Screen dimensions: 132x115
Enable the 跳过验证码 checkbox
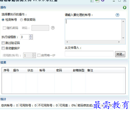pyautogui.click(x=3, y=43)
